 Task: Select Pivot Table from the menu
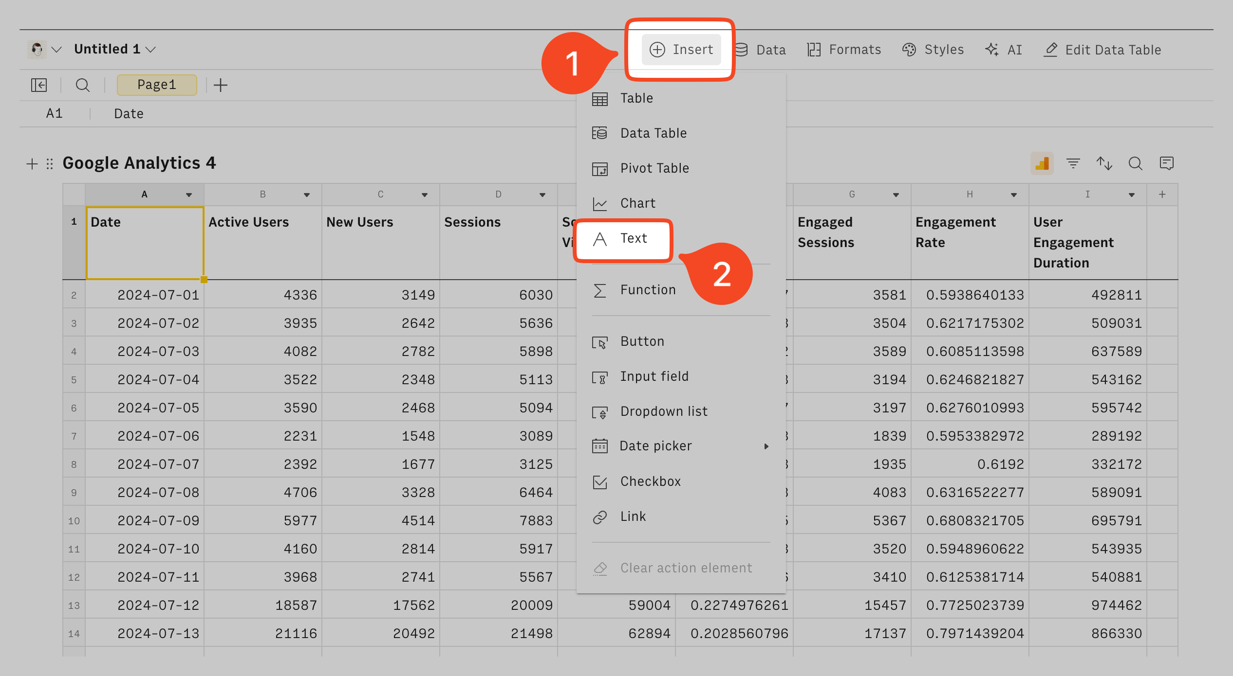tap(654, 168)
